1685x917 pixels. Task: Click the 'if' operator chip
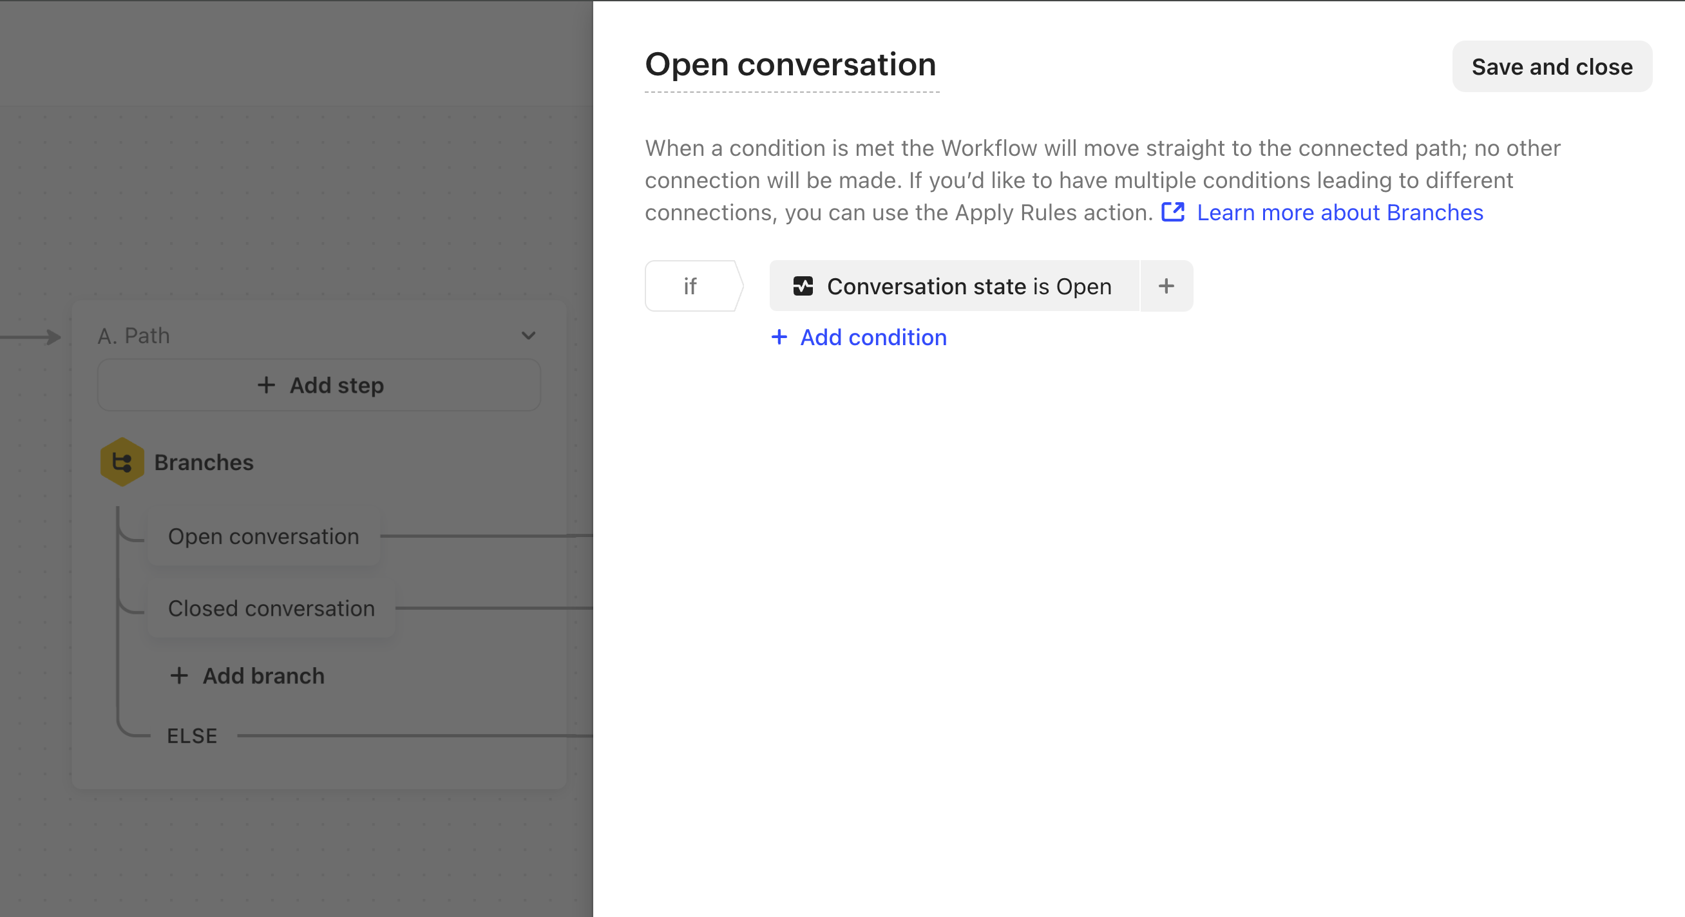pyautogui.click(x=690, y=286)
